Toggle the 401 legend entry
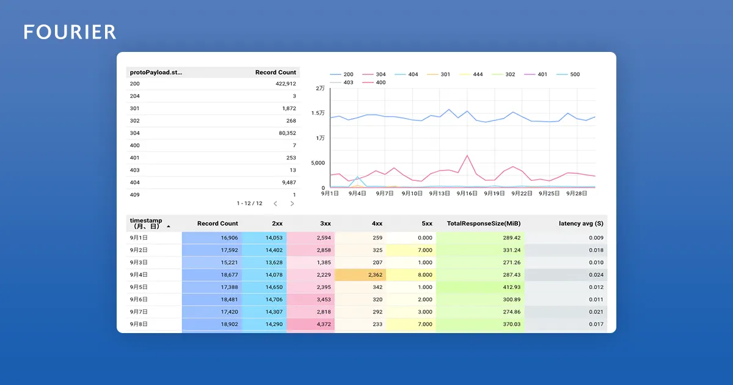This screenshot has width=733, height=385. (x=536, y=75)
